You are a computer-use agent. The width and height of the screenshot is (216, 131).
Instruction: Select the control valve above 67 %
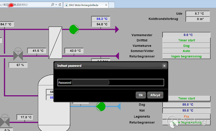point(18,54)
